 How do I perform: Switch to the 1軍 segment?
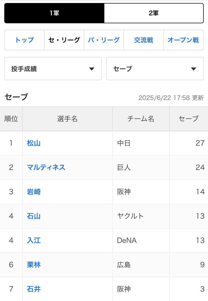tap(54, 13)
